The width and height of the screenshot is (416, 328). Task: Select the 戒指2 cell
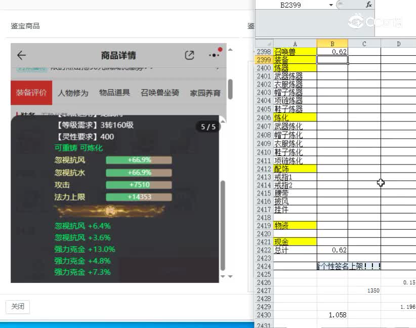(x=295, y=185)
